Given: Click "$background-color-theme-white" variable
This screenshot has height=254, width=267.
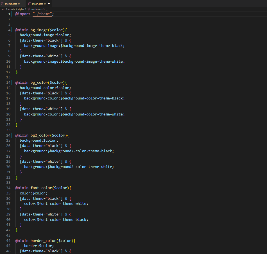Looking at the screenshot, I should point(91,114).
